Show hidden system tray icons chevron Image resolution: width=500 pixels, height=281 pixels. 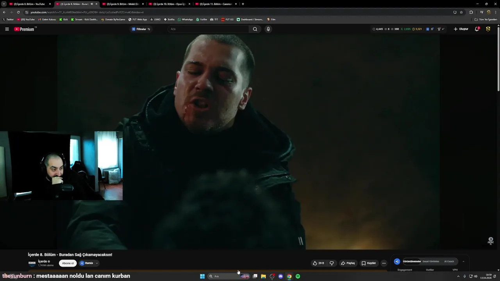(x=458, y=276)
